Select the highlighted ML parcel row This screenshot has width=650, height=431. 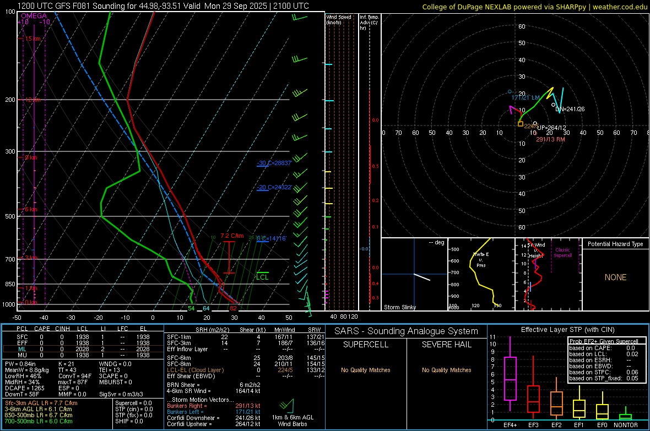coord(83,349)
